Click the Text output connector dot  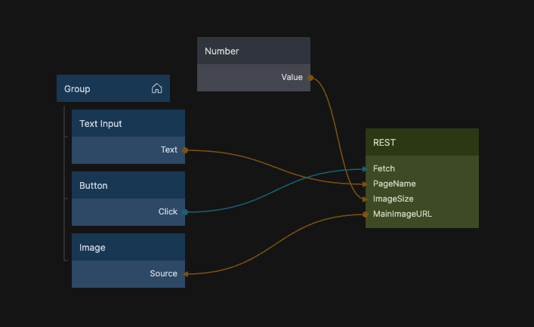[x=185, y=150]
